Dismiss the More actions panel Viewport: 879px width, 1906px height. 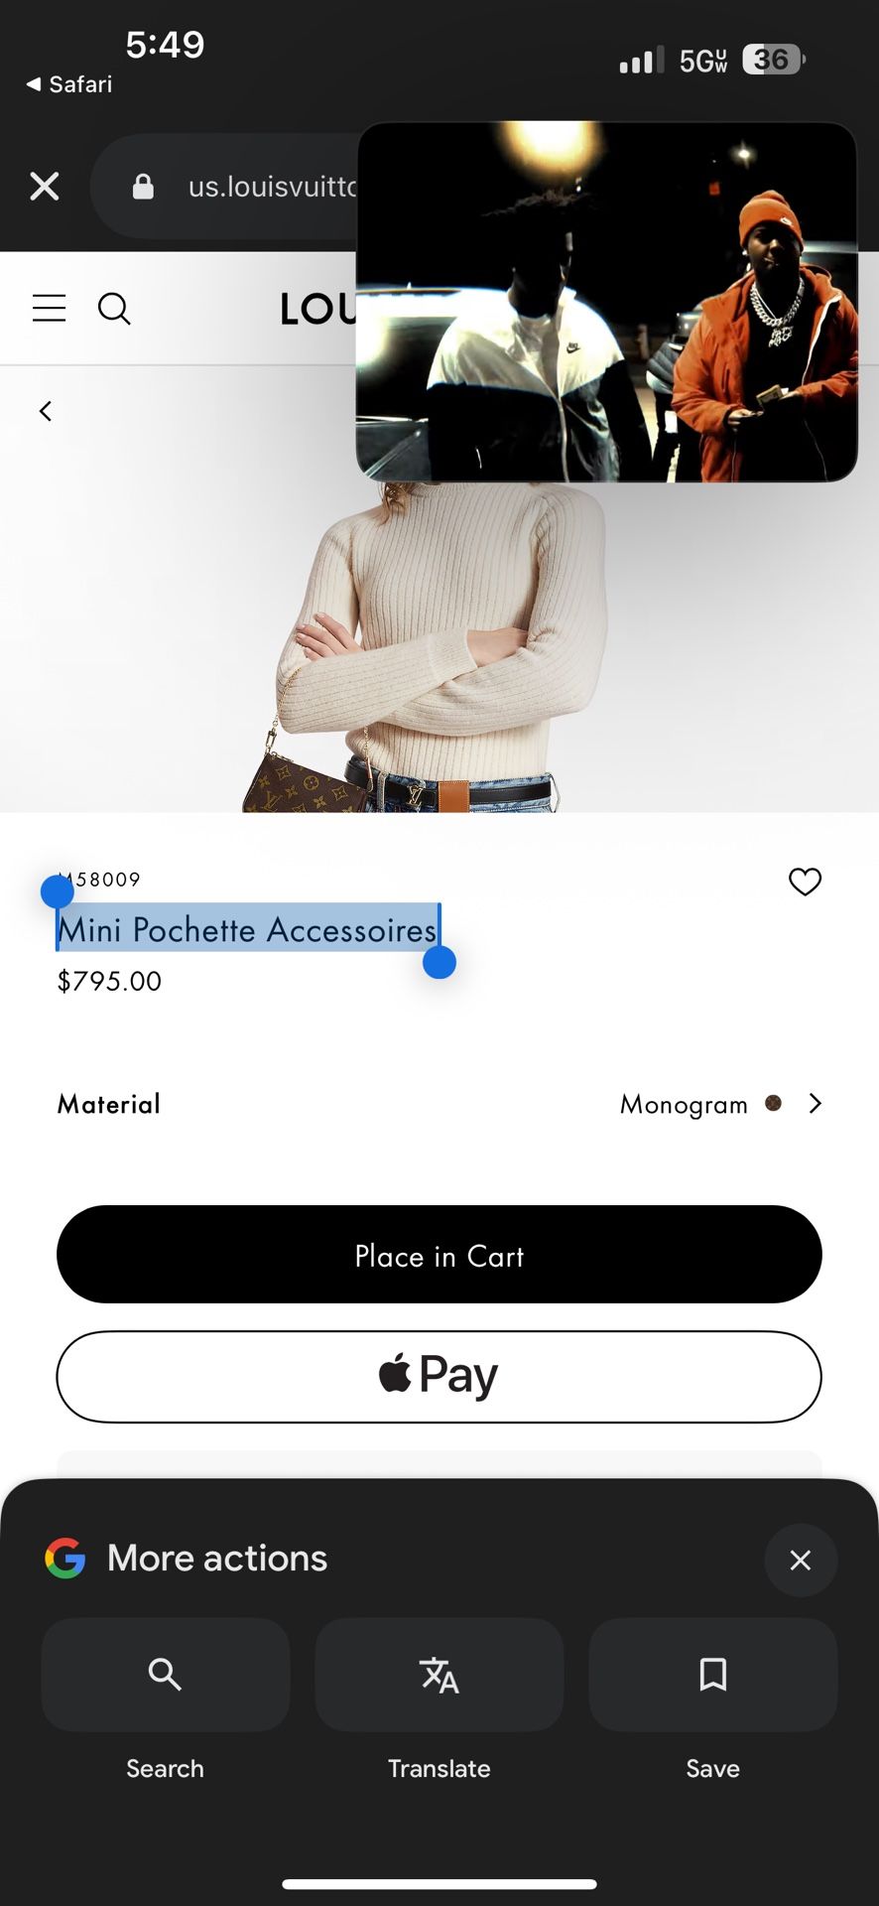[801, 1561]
